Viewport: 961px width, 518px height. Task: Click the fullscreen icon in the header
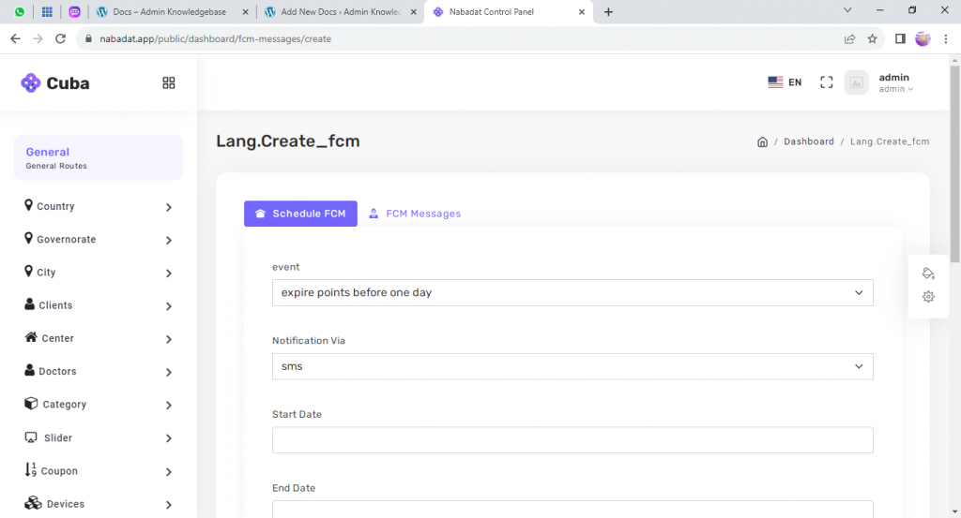point(826,82)
